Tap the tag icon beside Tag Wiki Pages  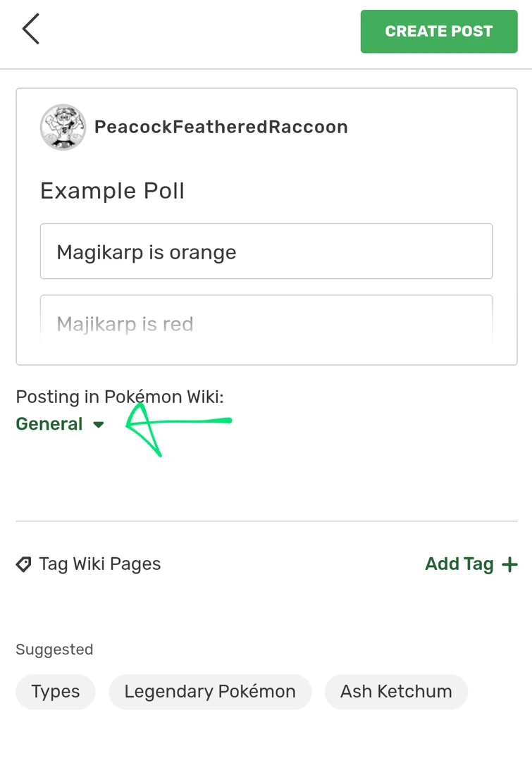click(24, 564)
